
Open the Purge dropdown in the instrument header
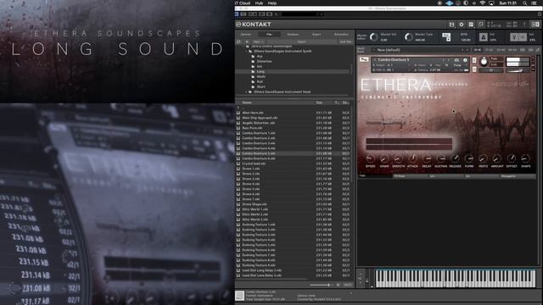[458, 65]
